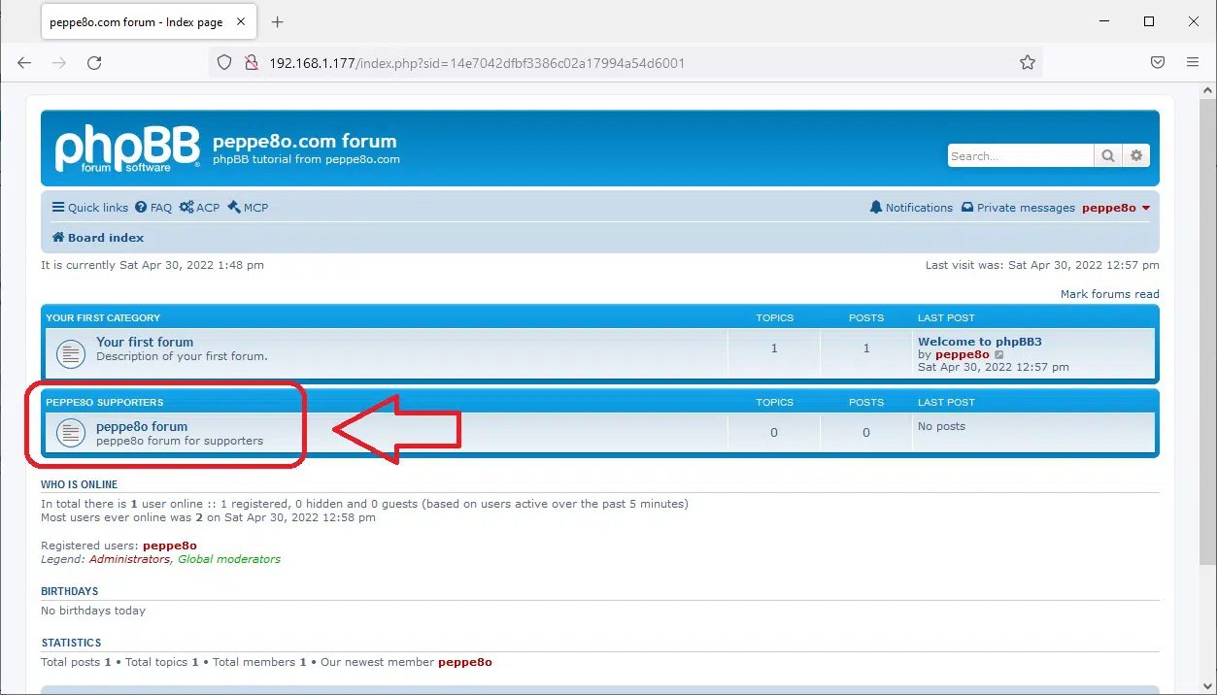Reload the page with refresh icon
Image resolution: width=1217 pixels, height=695 pixels.
[94, 62]
